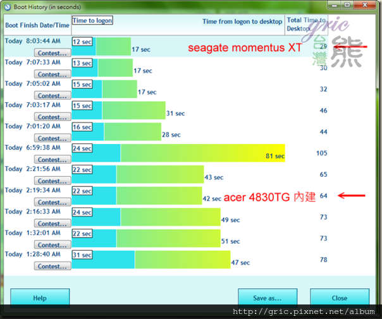Viewport: 382px width, 319px height.
Task: Click Contest... button for 2:19:34 AM boot
Action: (x=52, y=202)
